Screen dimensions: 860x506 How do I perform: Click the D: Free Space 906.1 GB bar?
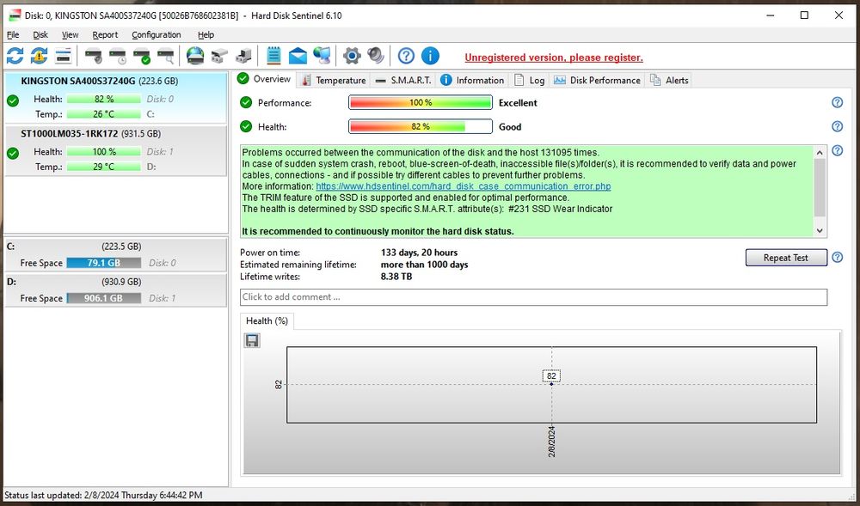[104, 298]
